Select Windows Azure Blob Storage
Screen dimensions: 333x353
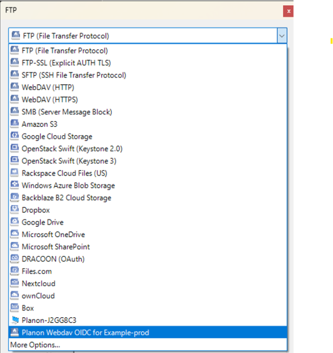click(148, 185)
